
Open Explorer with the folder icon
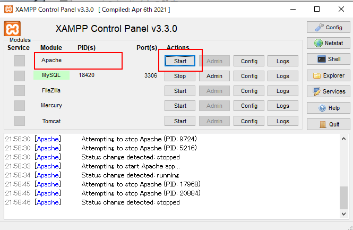[328, 75]
